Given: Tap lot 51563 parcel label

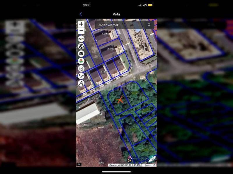Looking at the screenshot, I should [x=105, y=34].
